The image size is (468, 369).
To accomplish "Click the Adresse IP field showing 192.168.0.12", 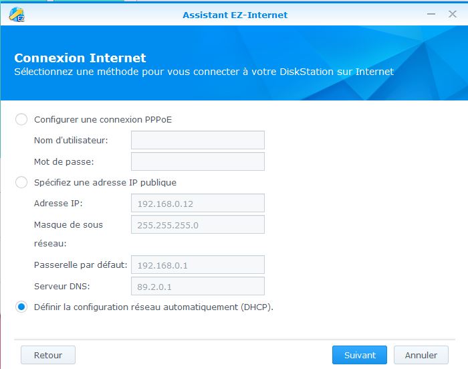I will [197, 203].
